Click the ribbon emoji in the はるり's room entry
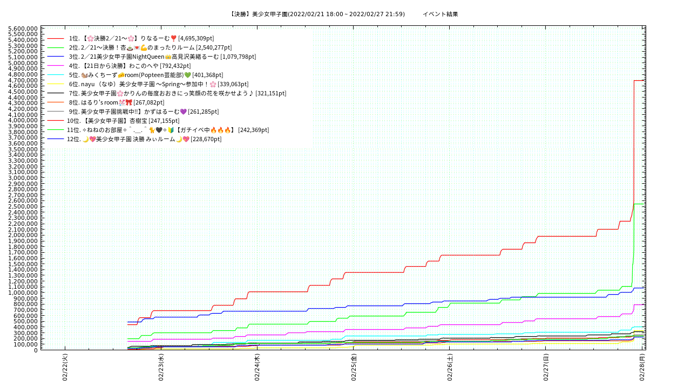691x388 pixels. (x=128, y=102)
